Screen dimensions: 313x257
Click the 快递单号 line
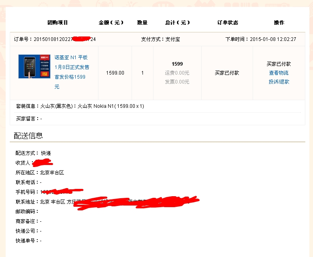tap(28, 241)
